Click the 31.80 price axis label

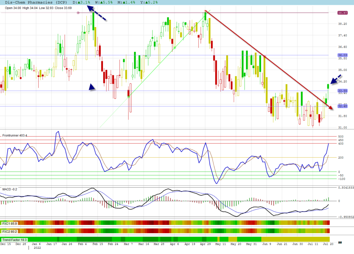(x=343, y=116)
